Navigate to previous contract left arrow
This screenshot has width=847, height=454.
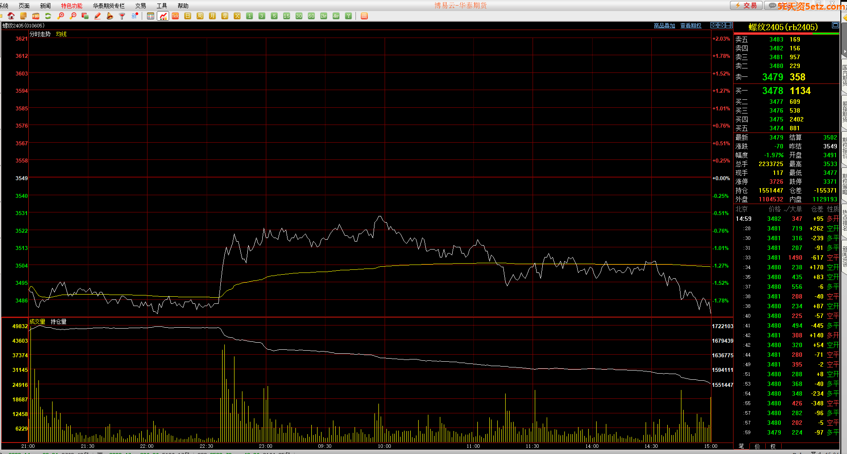tap(714, 25)
